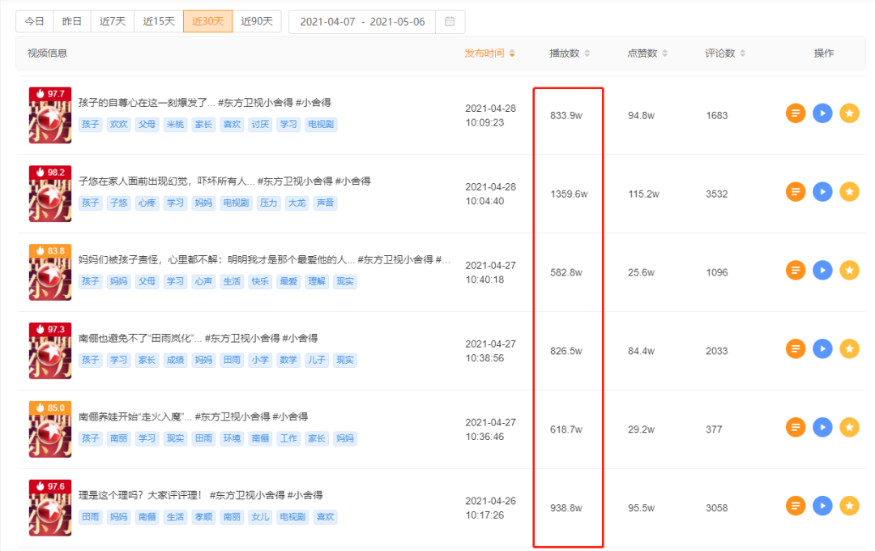The width and height of the screenshot is (875, 551).
Task: Select the 近7天 time range tab
Action: pyautogui.click(x=112, y=21)
